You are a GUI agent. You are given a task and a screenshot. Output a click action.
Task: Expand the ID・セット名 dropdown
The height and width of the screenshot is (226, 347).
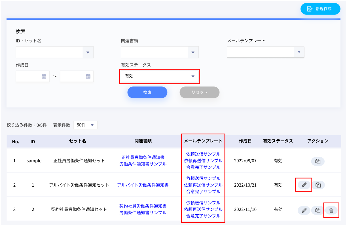click(88, 52)
